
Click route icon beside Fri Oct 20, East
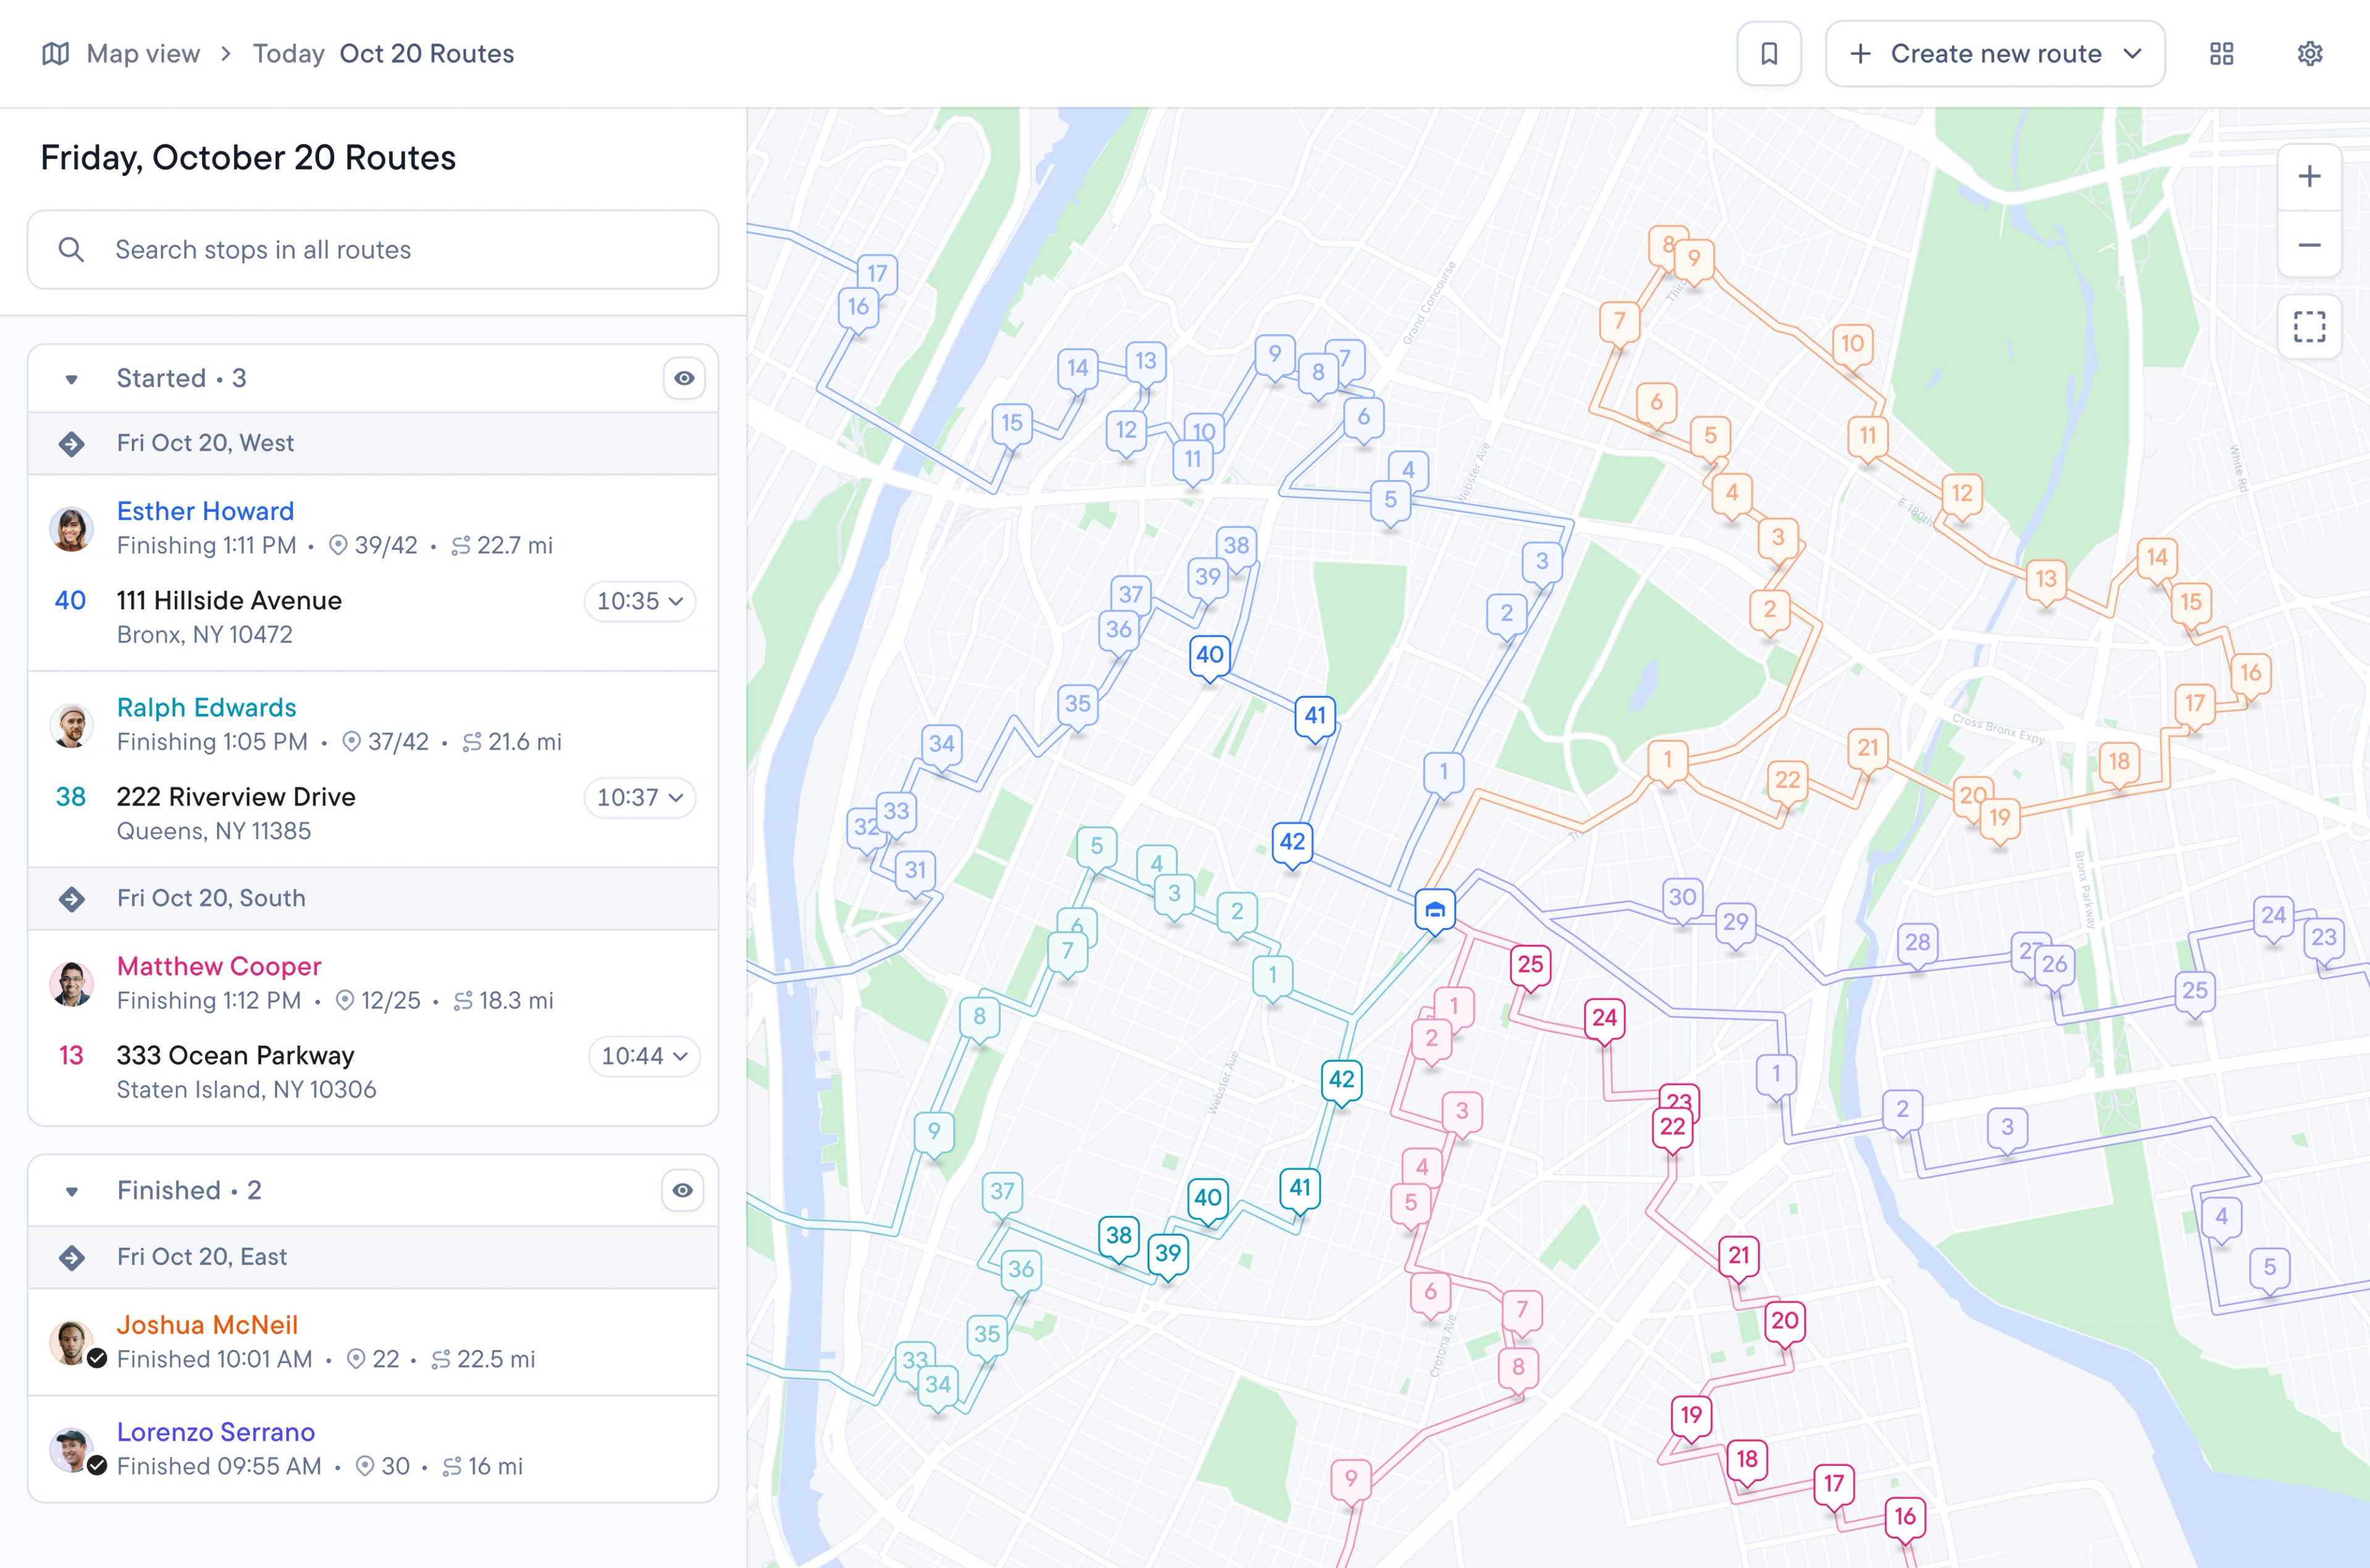point(72,1258)
